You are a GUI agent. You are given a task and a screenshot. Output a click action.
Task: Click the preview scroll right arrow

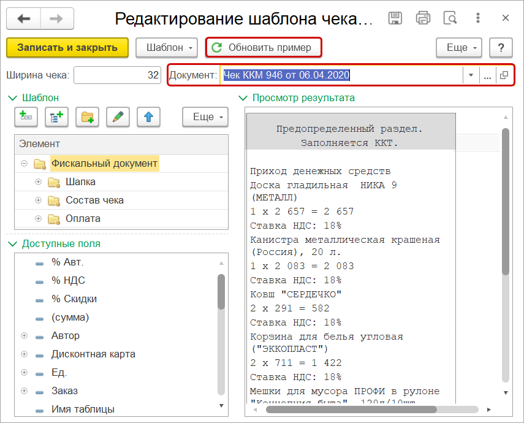[488, 410]
